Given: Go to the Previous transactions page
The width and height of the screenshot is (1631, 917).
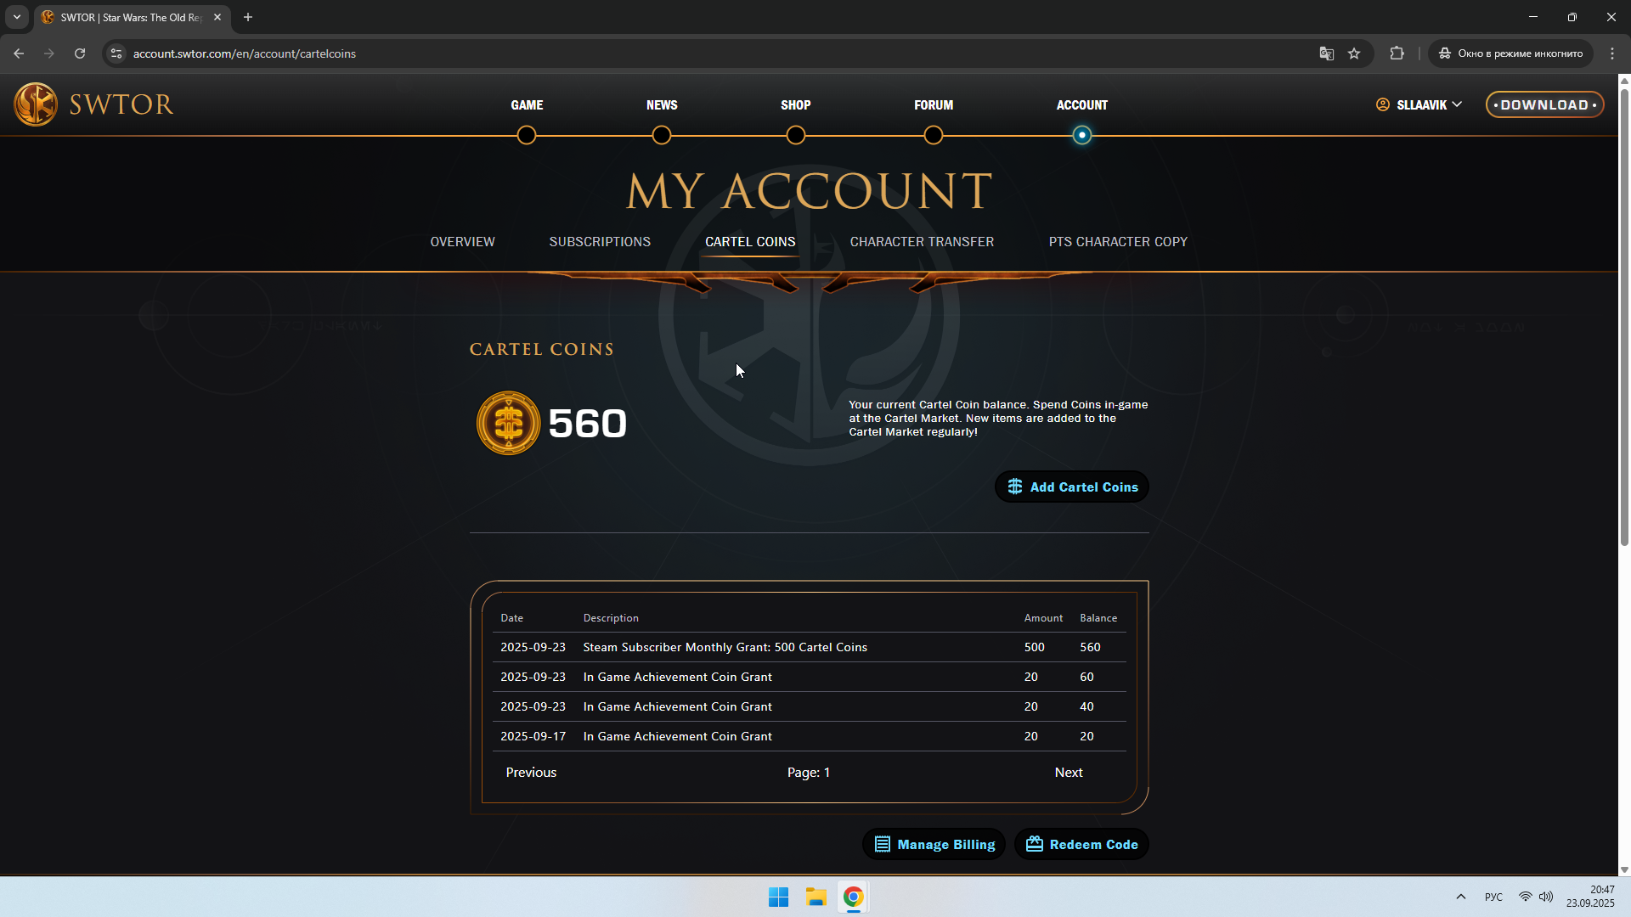Looking at the screenshot, I should 531,773.
